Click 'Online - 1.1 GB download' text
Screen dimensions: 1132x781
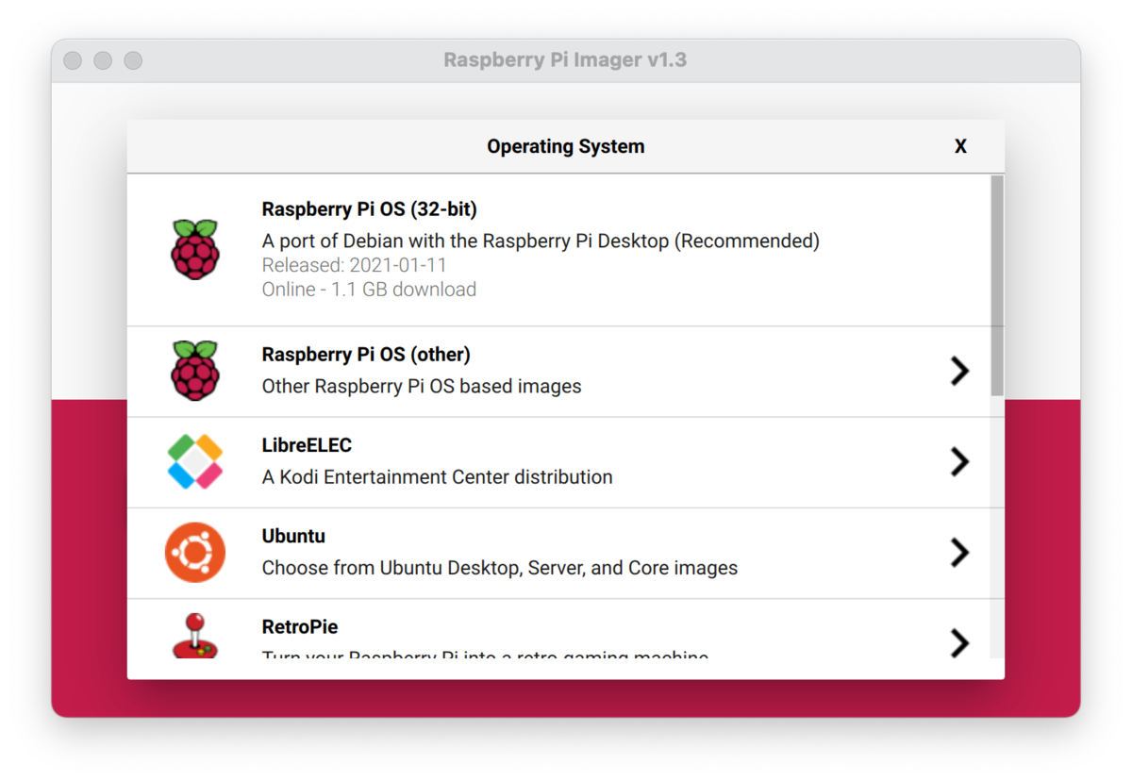[369, 290]
